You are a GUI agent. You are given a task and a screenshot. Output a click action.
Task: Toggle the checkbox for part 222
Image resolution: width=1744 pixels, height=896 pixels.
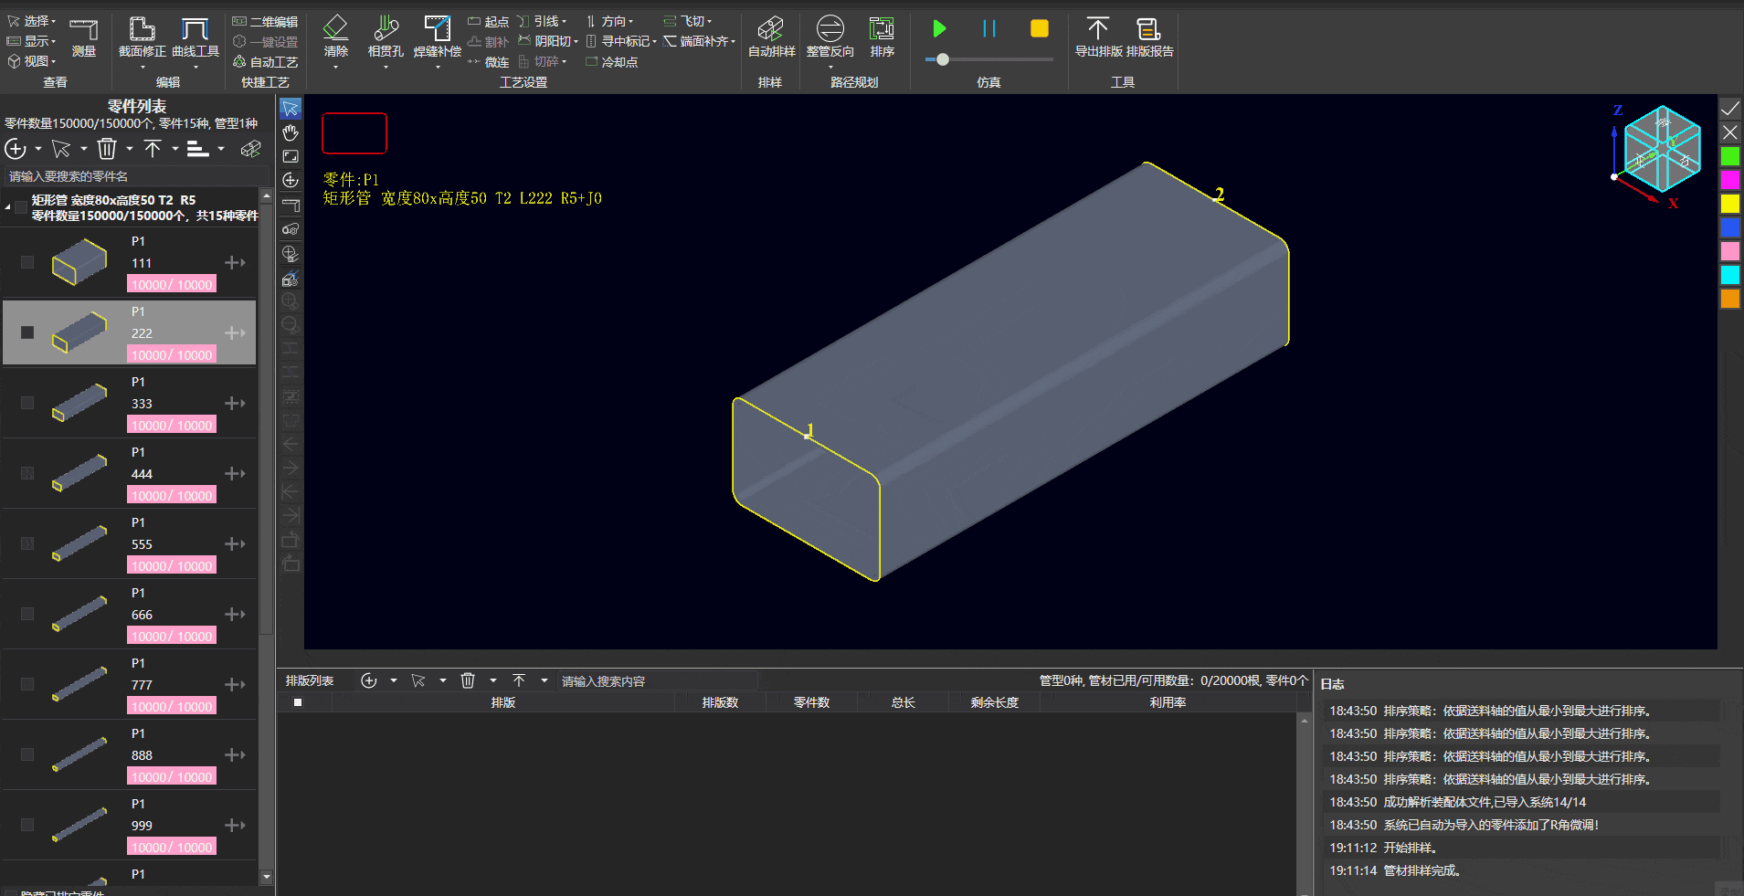(x=27, y=332)
